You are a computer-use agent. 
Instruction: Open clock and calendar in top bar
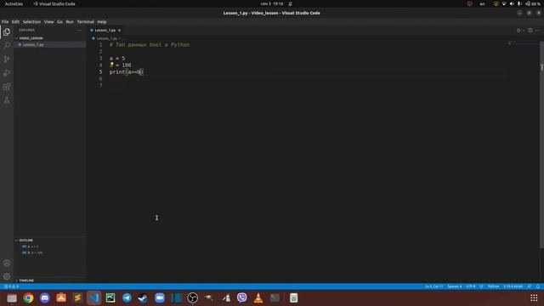tap(272, 3)
